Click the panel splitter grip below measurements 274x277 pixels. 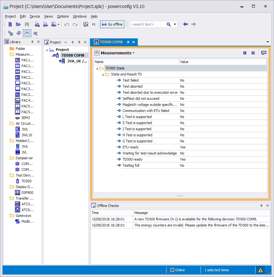(180, 196)
